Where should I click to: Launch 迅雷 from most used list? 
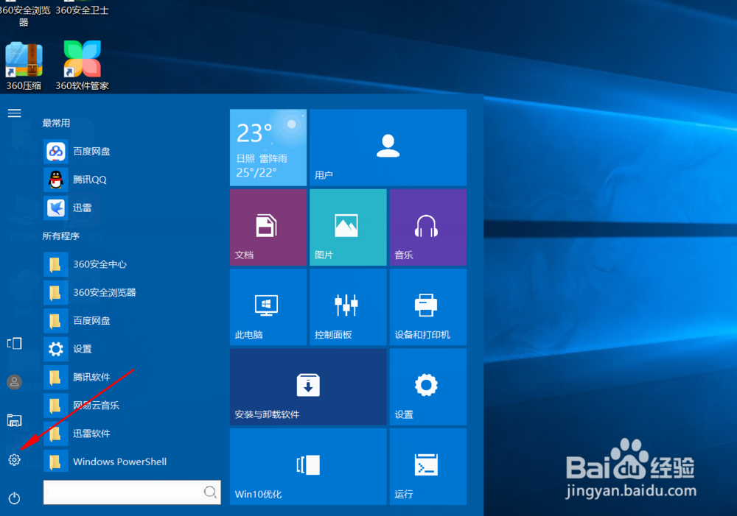132,208
